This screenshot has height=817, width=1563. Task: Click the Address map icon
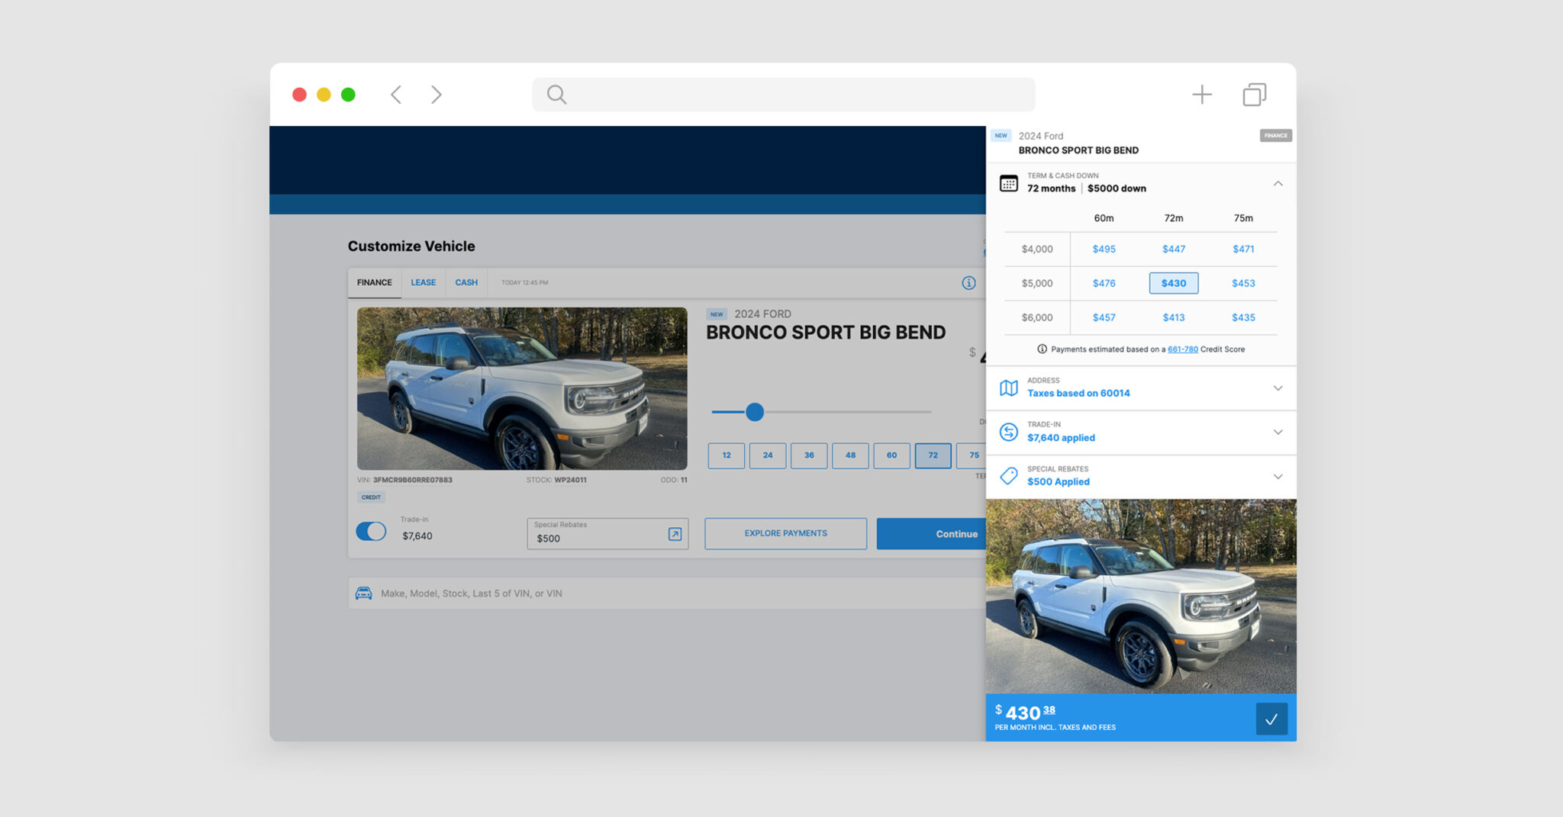pos(1009,387)
